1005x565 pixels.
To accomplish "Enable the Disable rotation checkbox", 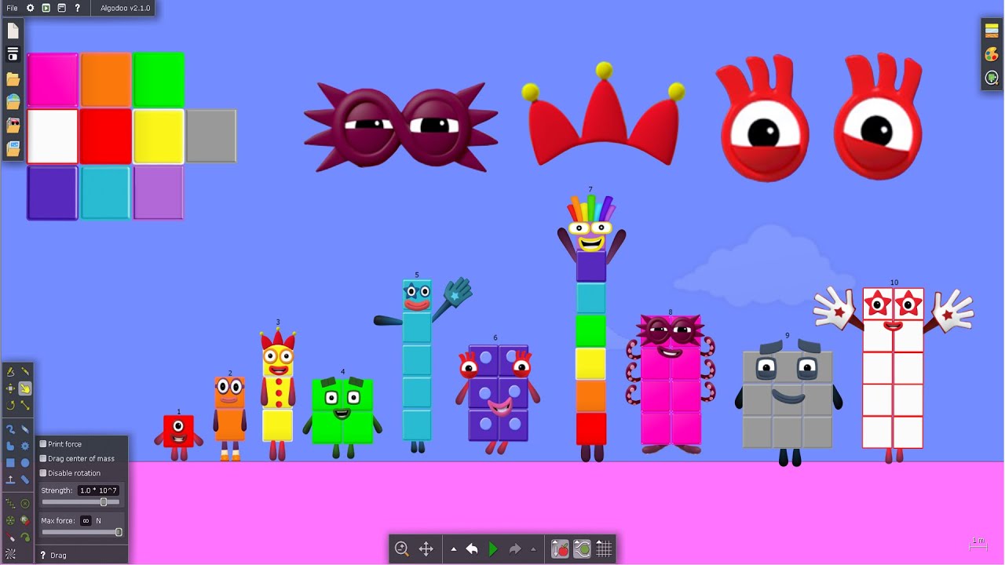I will point(43,473).
